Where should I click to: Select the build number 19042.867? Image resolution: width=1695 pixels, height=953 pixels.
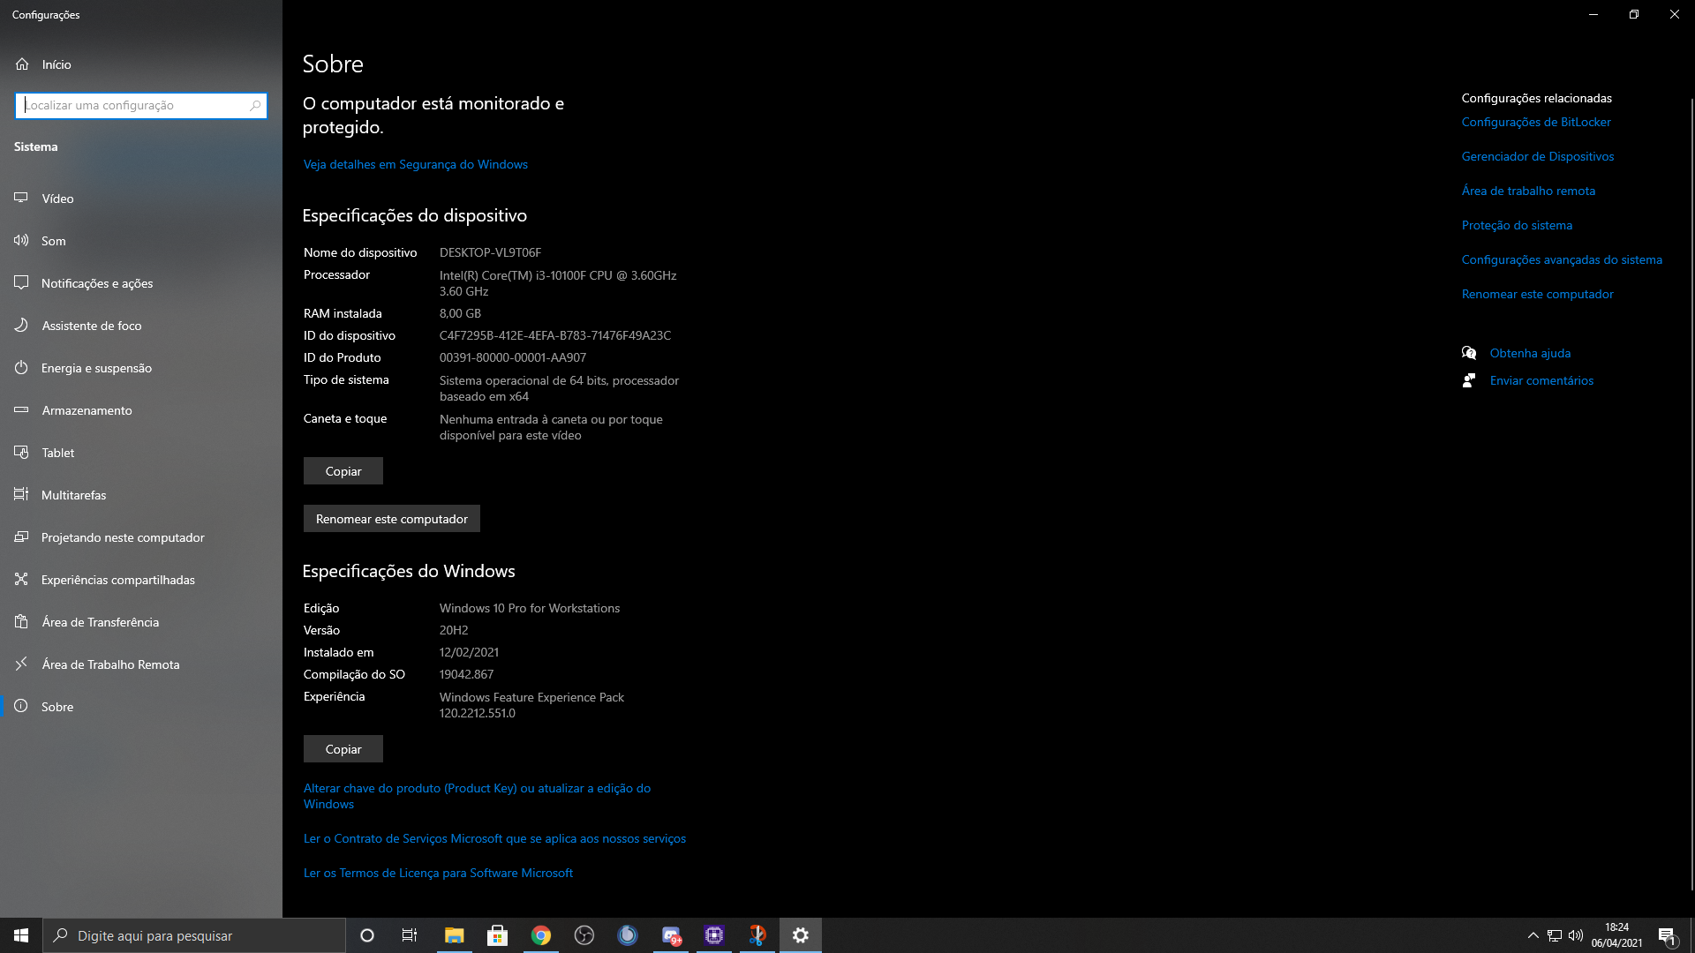466,675
